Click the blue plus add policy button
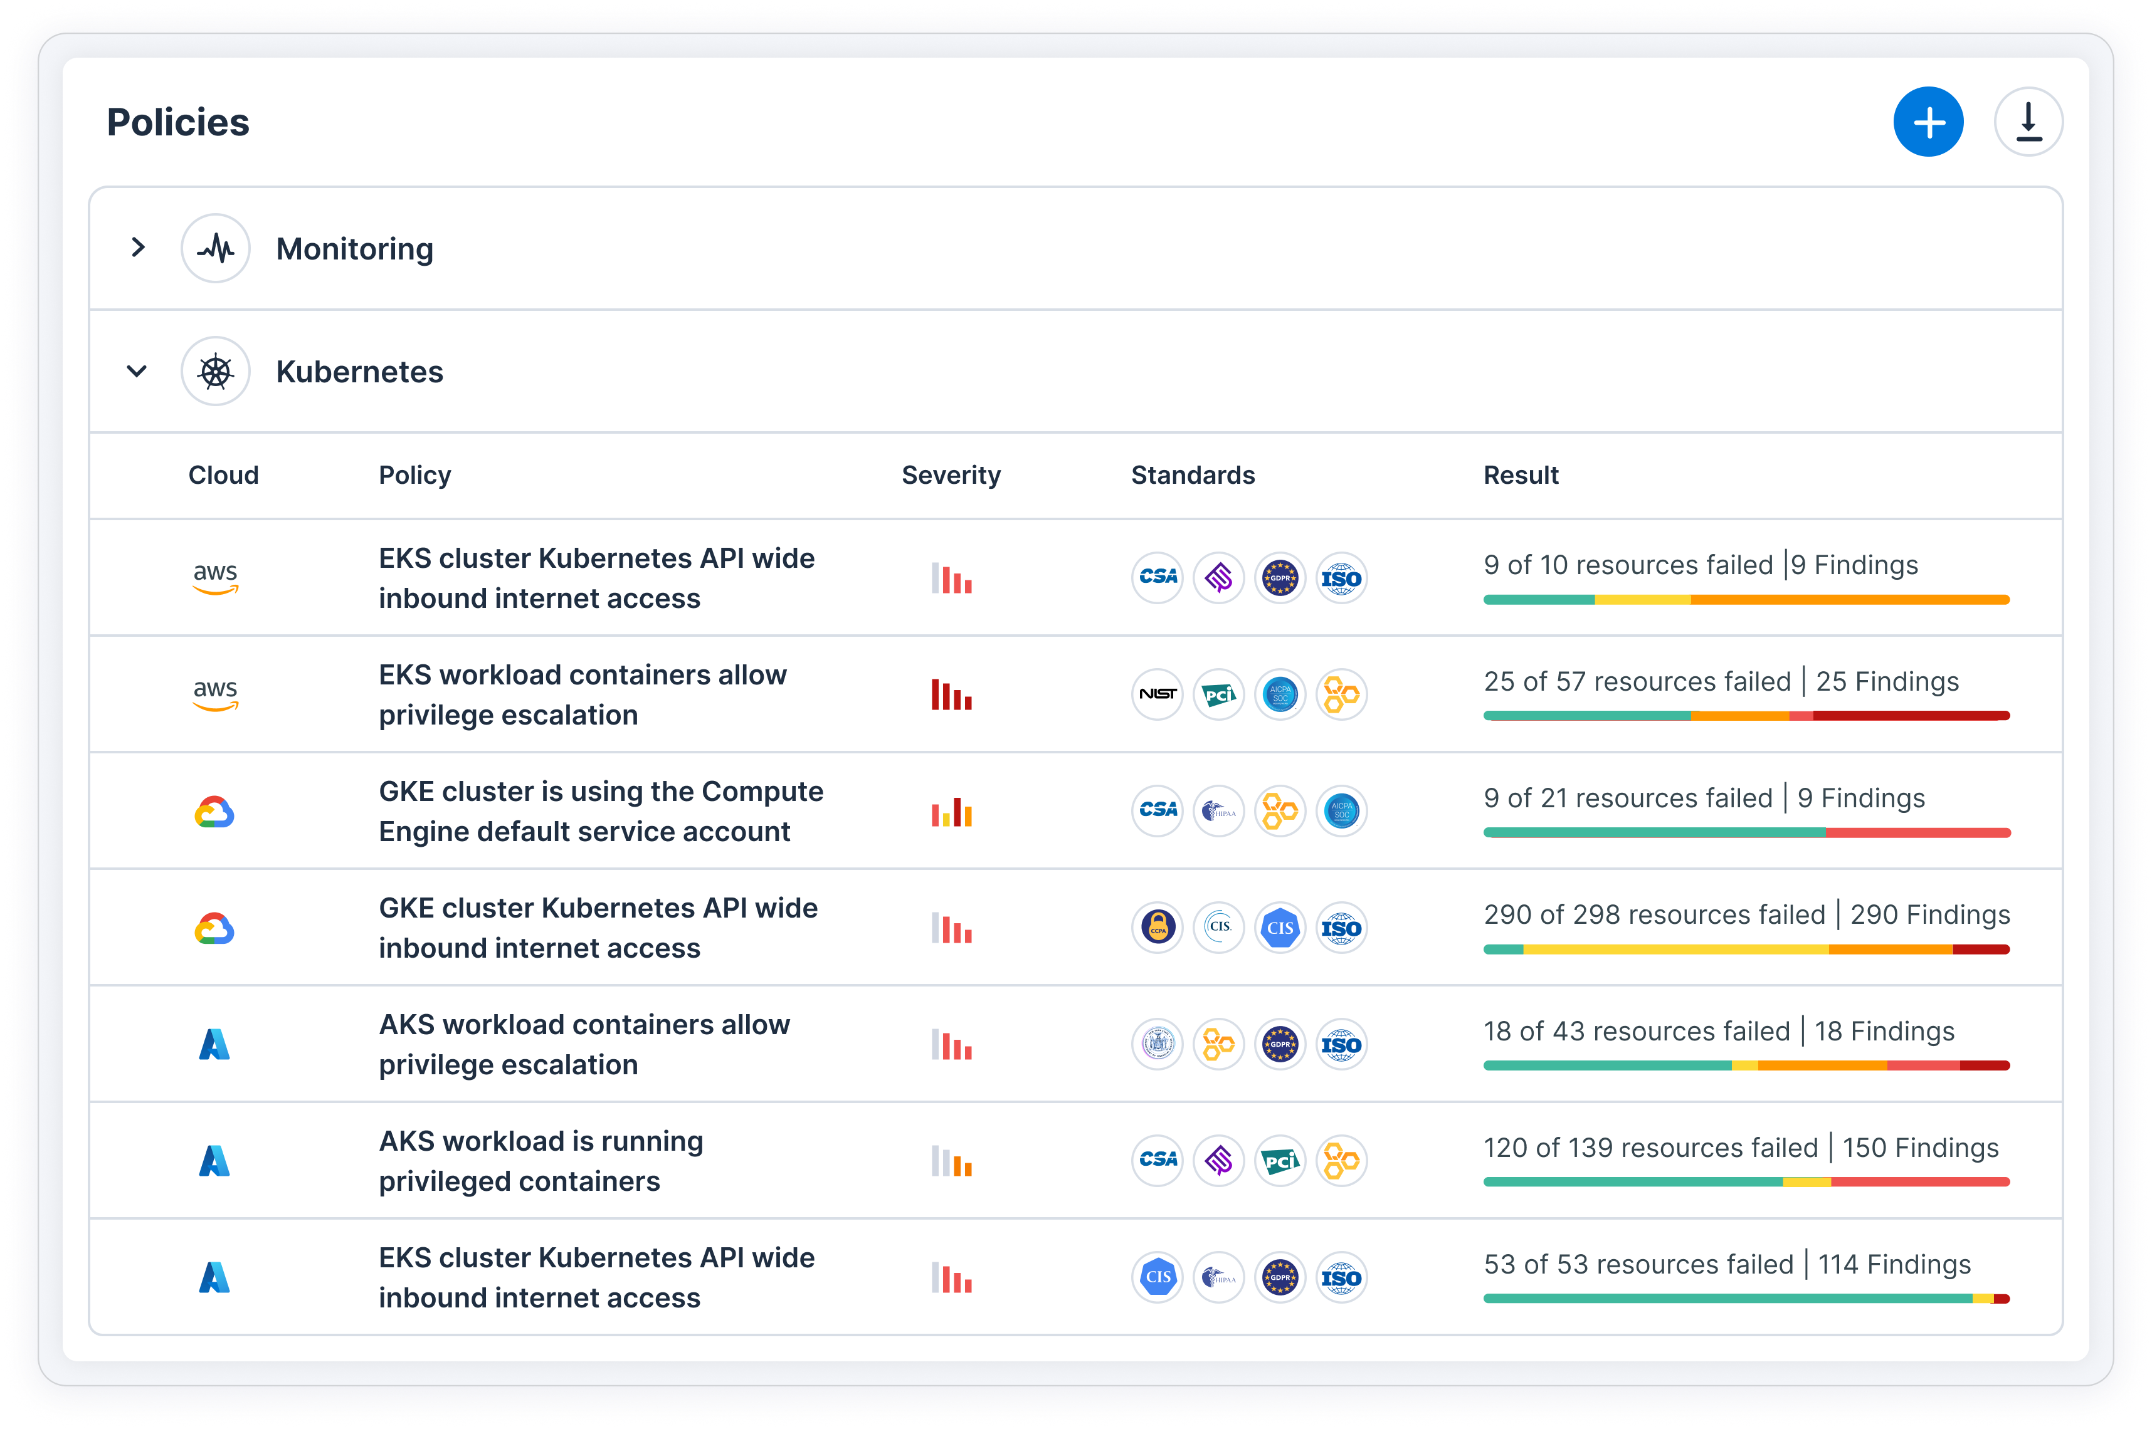2152x1429 pixels. tap(1928, 122)
